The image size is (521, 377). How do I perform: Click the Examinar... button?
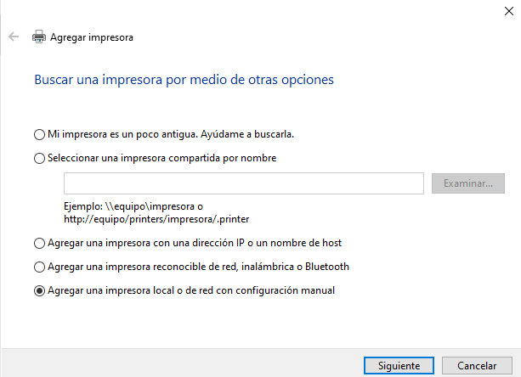click(467, 183)
